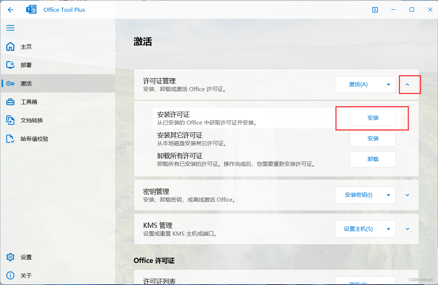438x285 pixels.
Task: Click the 工具箱 toolbox icon
Action: click(10, 102)
